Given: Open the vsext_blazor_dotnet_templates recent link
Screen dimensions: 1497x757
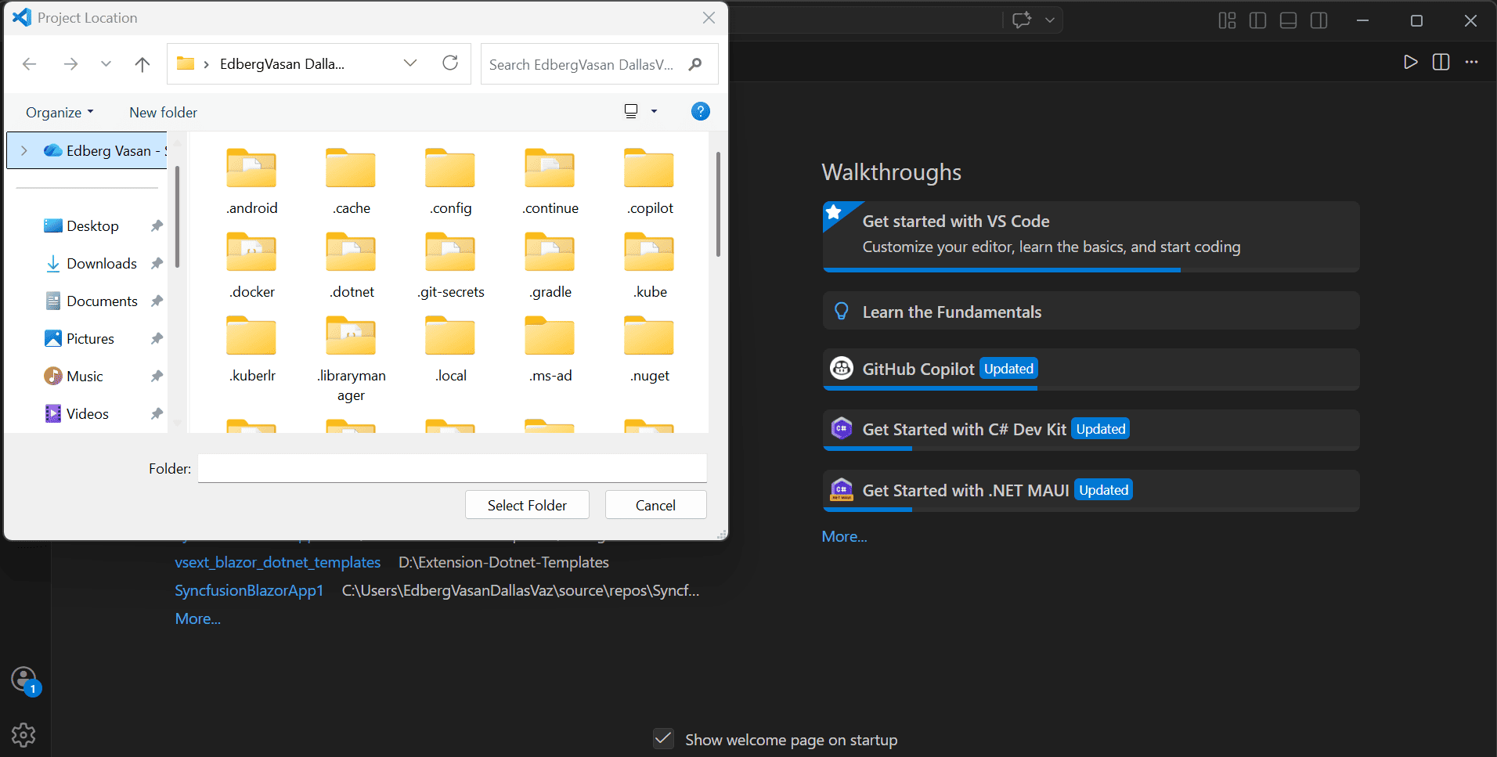Looking at the screenshot, I should [x=278, y=562].
